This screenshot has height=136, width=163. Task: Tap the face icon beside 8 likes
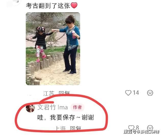pyautogui.click(x=150, y=128)
